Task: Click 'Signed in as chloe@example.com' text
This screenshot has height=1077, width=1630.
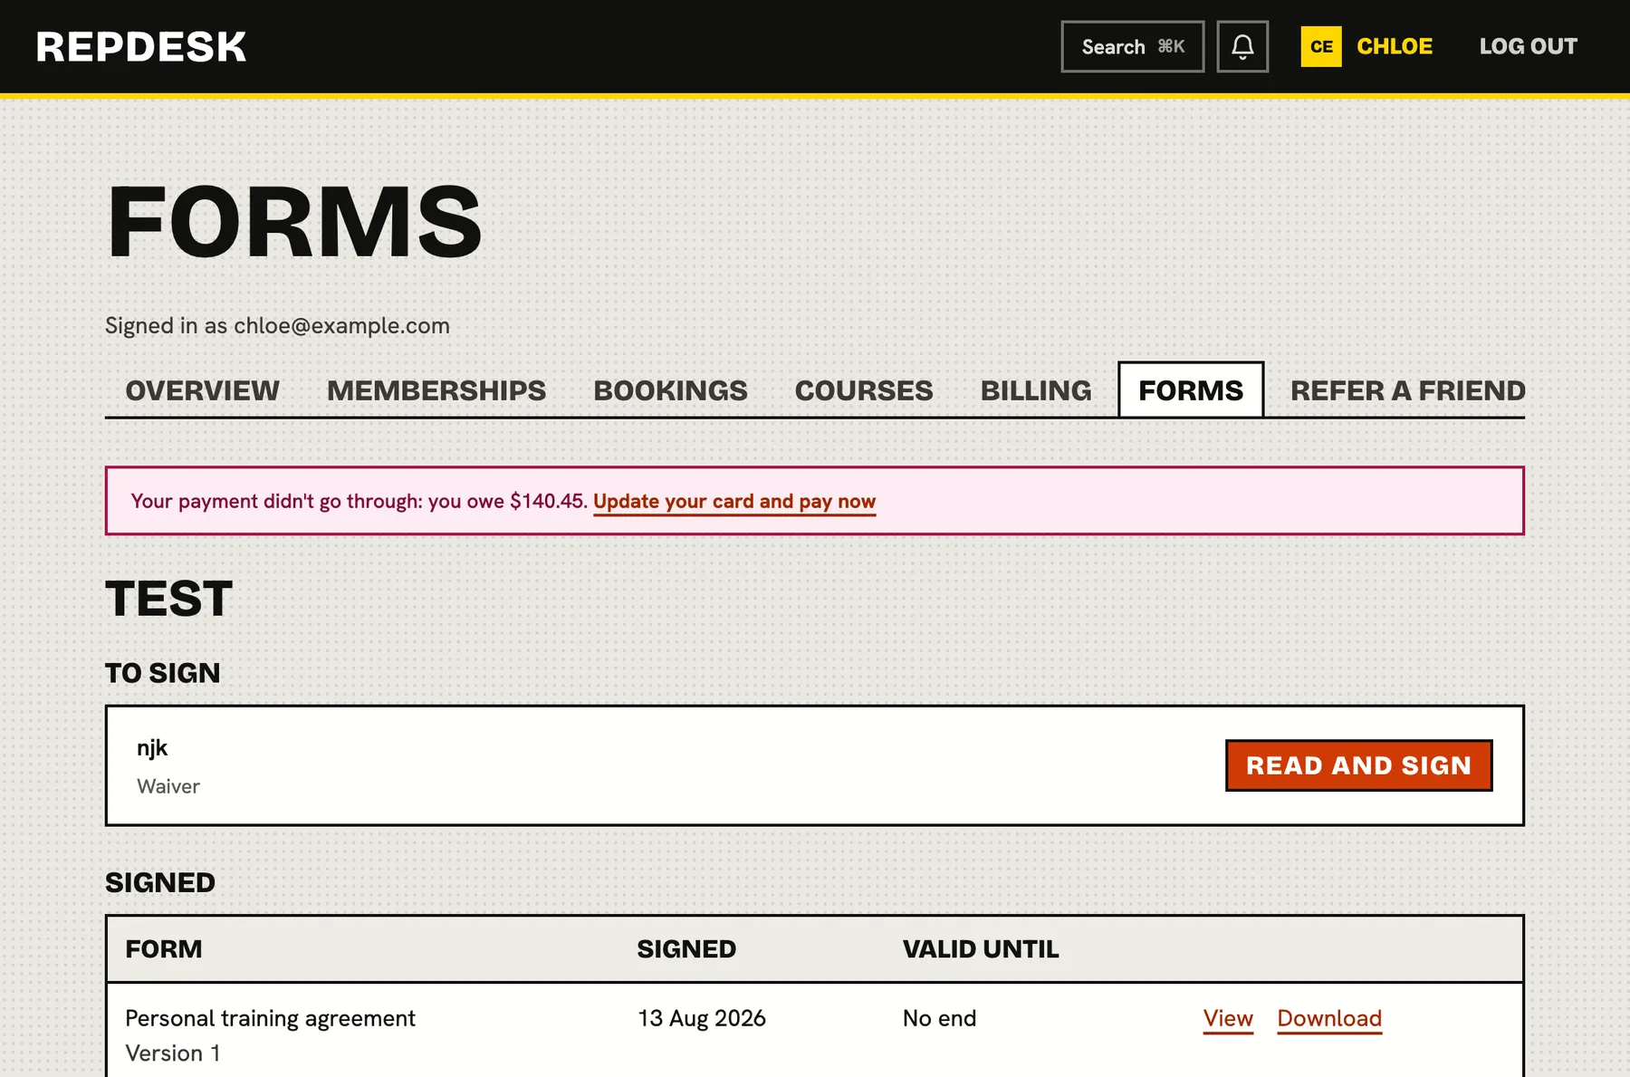Action: [277, 326]
